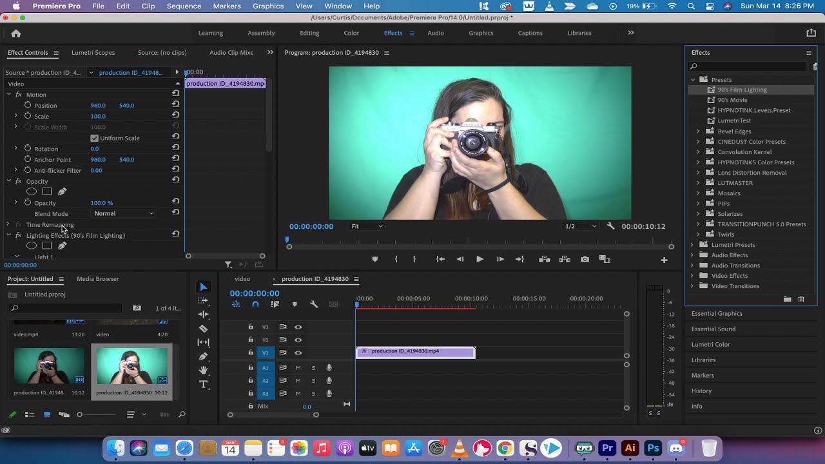Viewport: 825px width, 464px height.
Task: Select the Ripple Edit tool
Action: 204,314
